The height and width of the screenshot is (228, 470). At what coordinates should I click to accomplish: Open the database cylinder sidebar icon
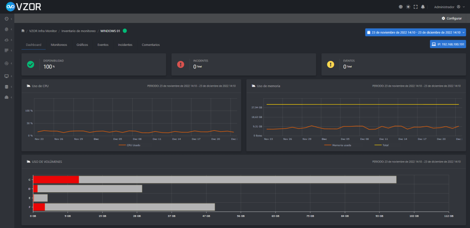[6, 87]
